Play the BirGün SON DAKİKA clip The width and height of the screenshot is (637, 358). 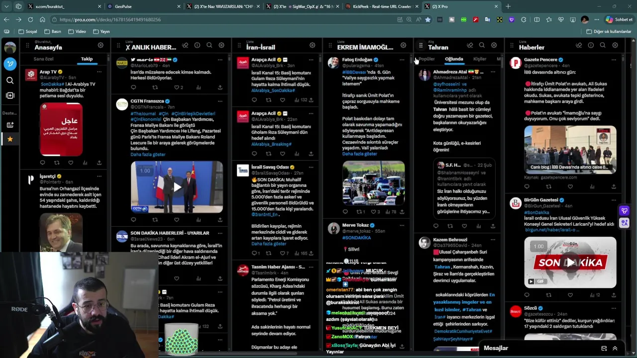570,263
